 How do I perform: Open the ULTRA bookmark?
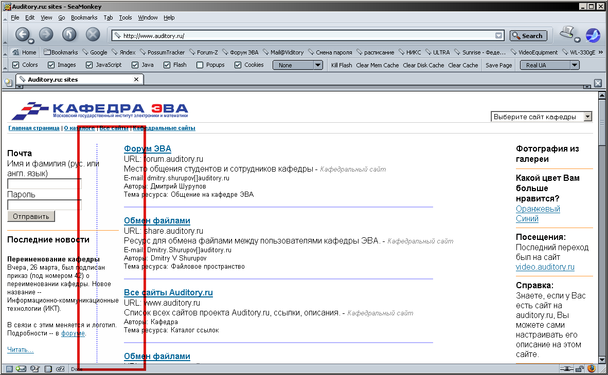click(437, 52)
